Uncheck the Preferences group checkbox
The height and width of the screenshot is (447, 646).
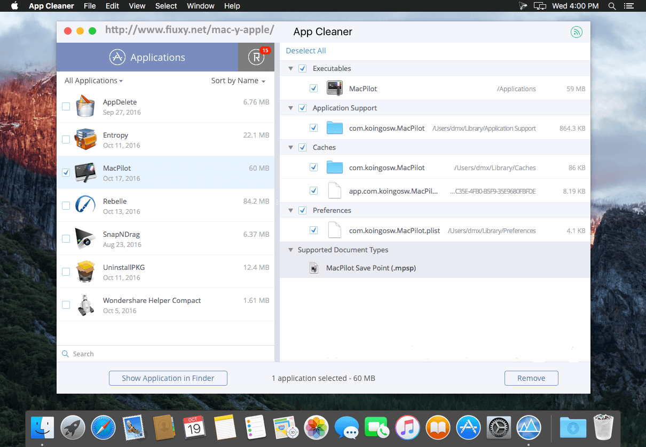[302, 210]
